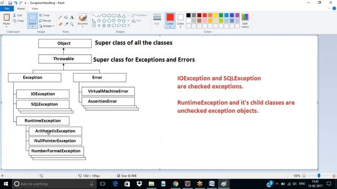Viewport: 337px width, 189px height.
Task: Zoom in with the plus button
Action: coord(334,176)
